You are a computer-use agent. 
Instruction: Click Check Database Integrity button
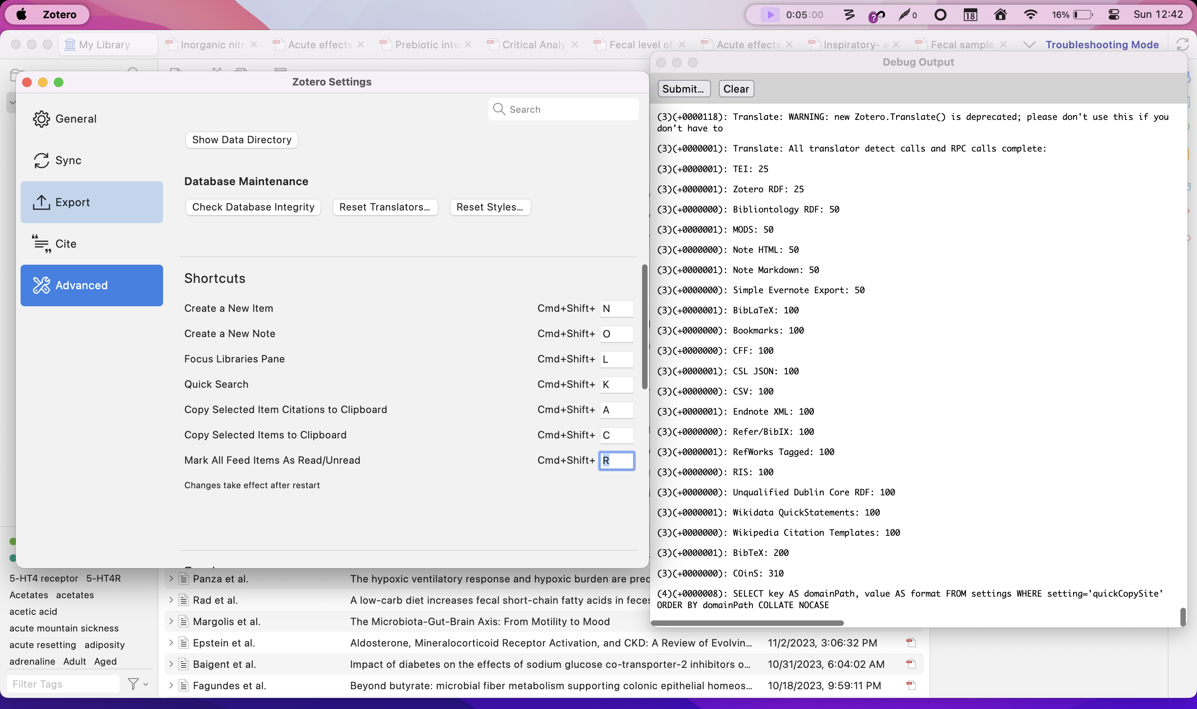coord(253,207)
